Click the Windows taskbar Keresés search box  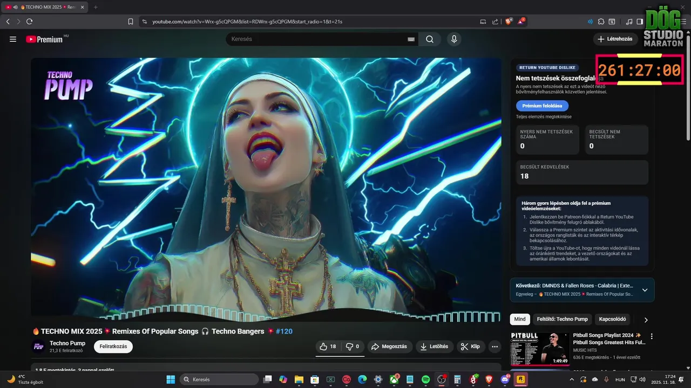(219, 379)
